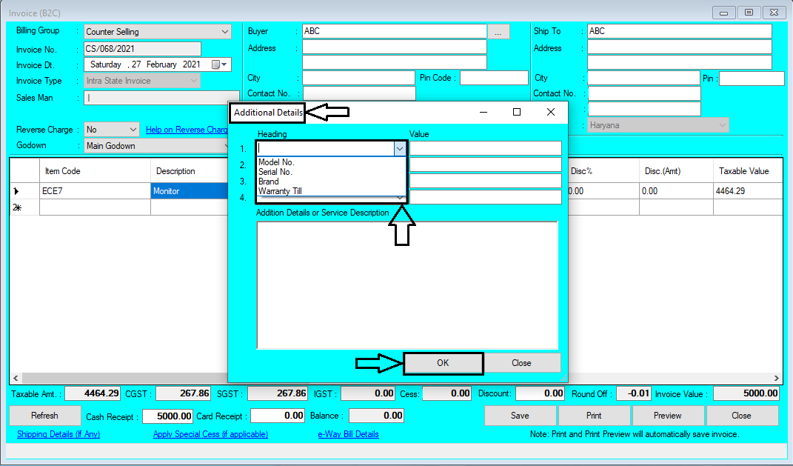Open the 'e-Way Bill Details' link
Viewport: 793px width, 466px height.
348,434
